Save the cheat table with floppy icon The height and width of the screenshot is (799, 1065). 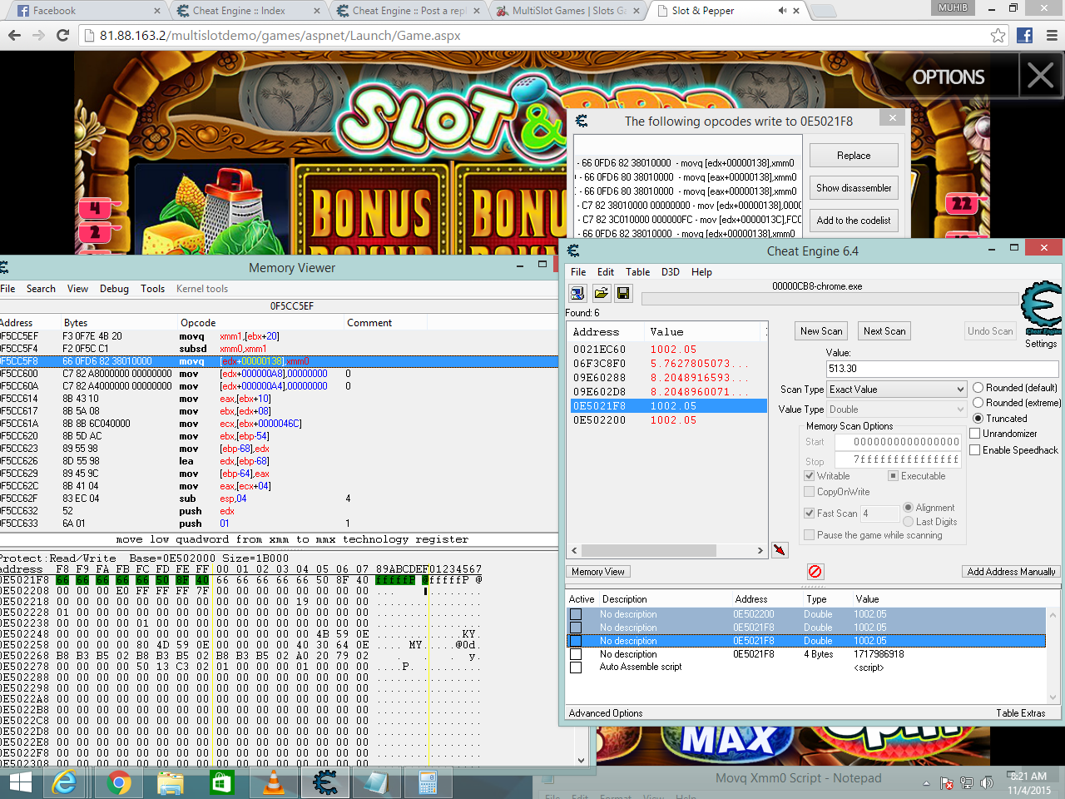pos(622,293)
